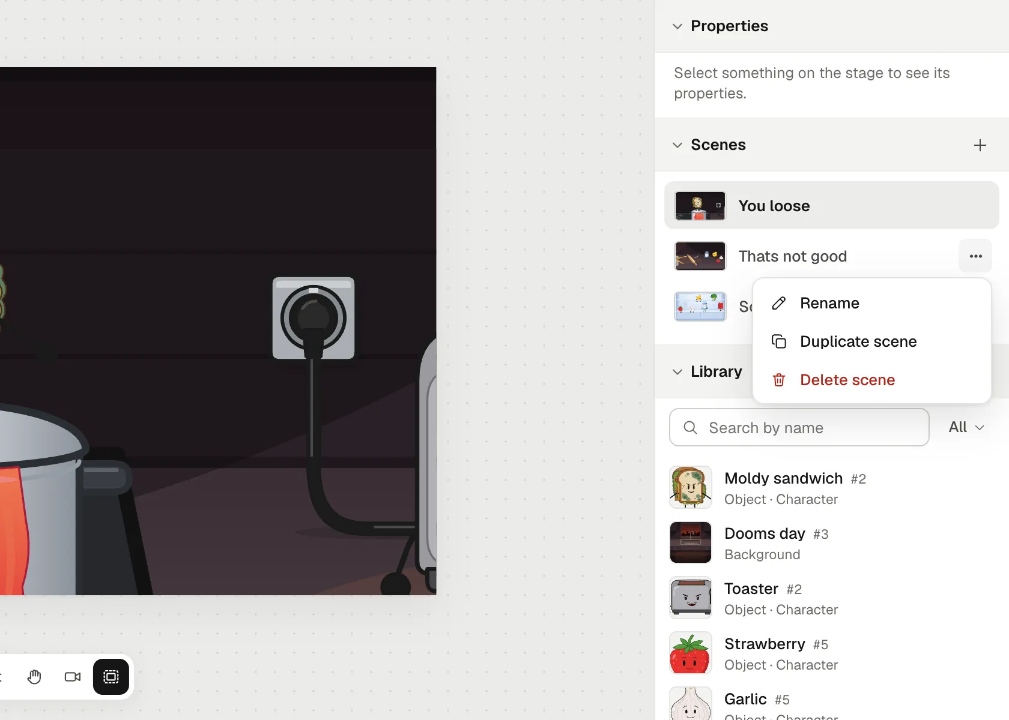Add a new scene with plus icon

pyautogui.click(x=980, y=145)
